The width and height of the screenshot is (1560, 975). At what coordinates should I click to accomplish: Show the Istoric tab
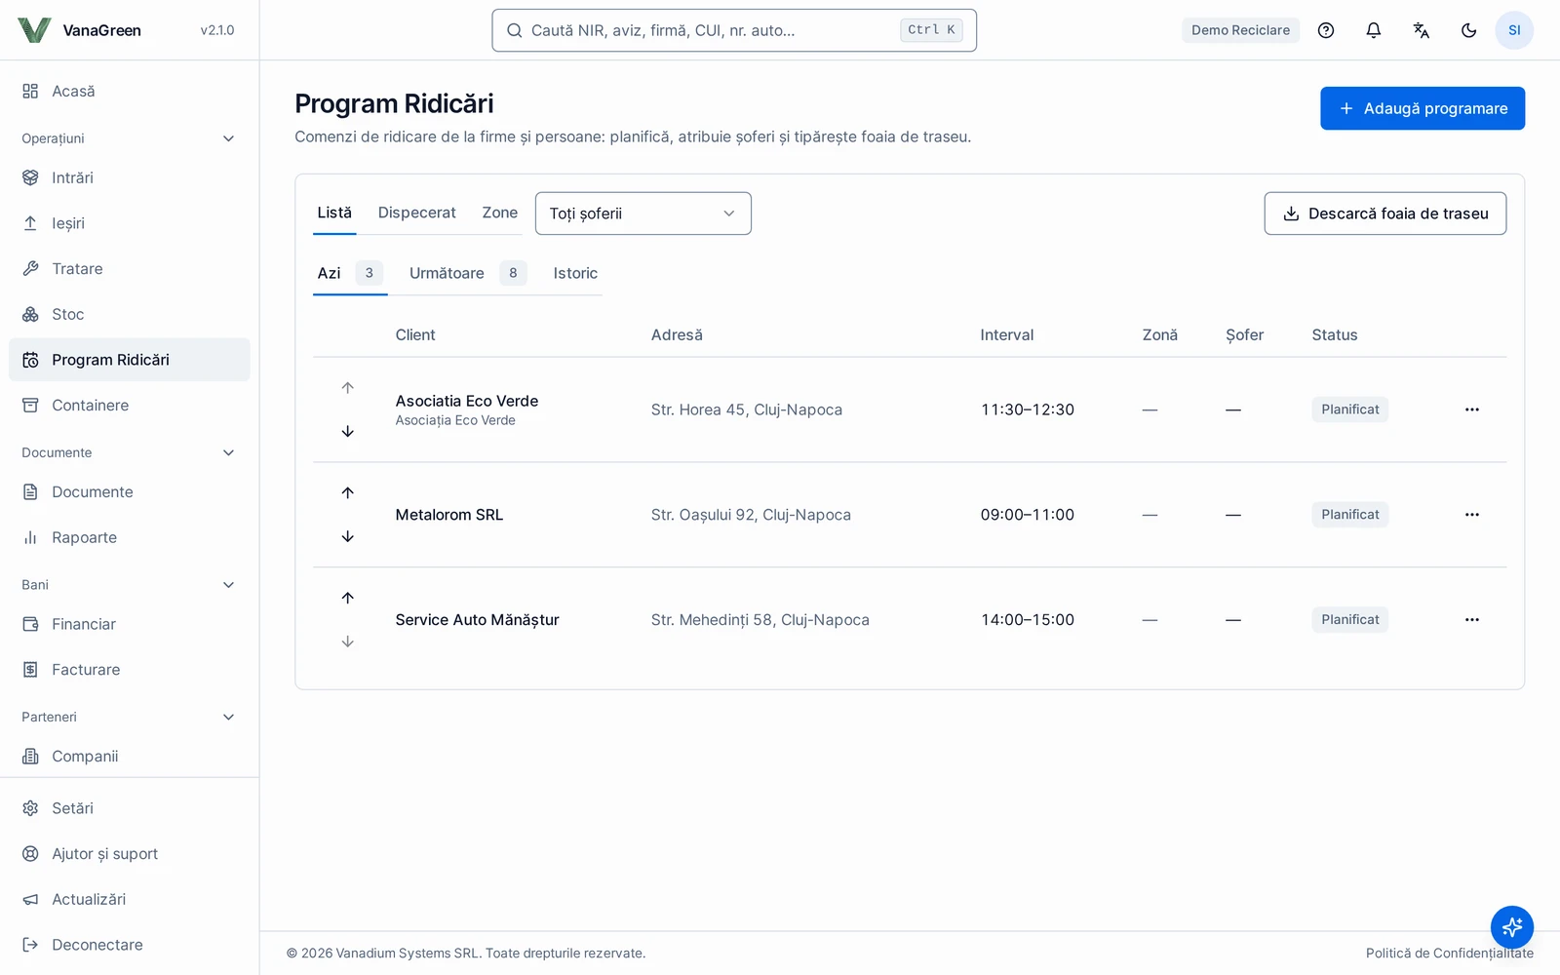[575, 273]
